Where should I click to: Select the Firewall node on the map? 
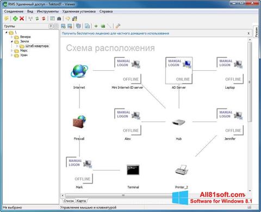coord(79,122)
